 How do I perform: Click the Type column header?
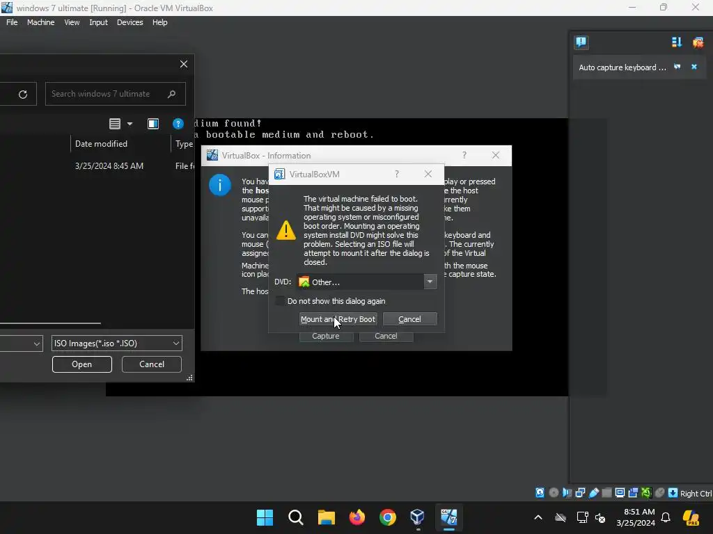(x=184, y=143)
